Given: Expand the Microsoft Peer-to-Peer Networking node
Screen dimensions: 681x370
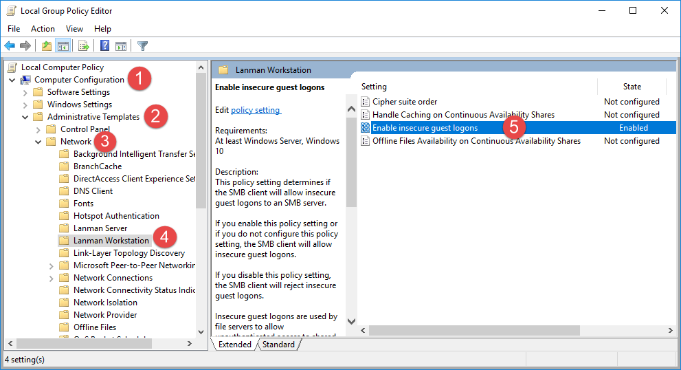Looking at the screenshot, I should point(52,266).
